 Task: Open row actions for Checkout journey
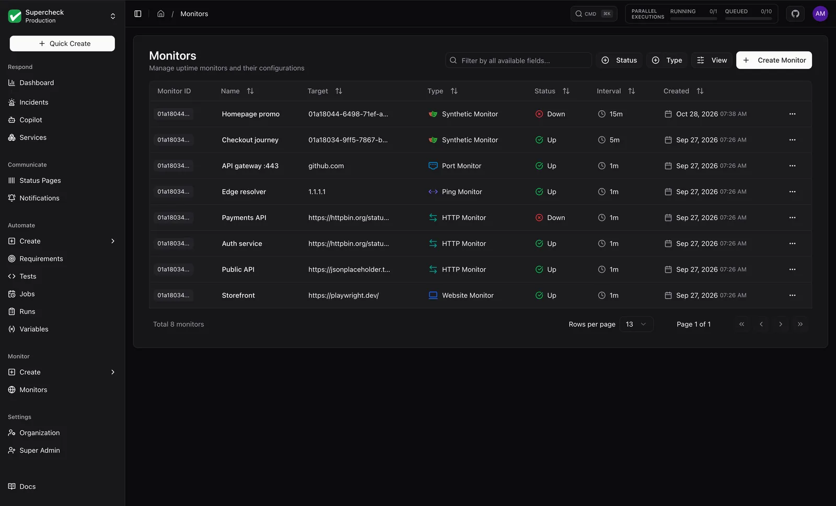(x=792, y=140)
